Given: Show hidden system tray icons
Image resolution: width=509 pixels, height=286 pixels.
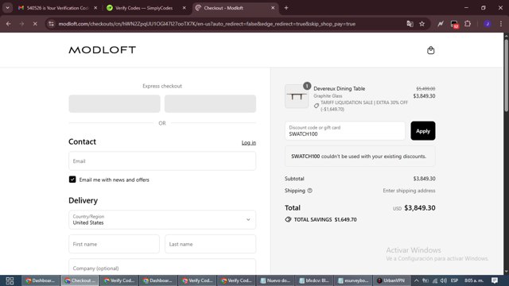Looking at the screenshot, I should coord(416,280).
